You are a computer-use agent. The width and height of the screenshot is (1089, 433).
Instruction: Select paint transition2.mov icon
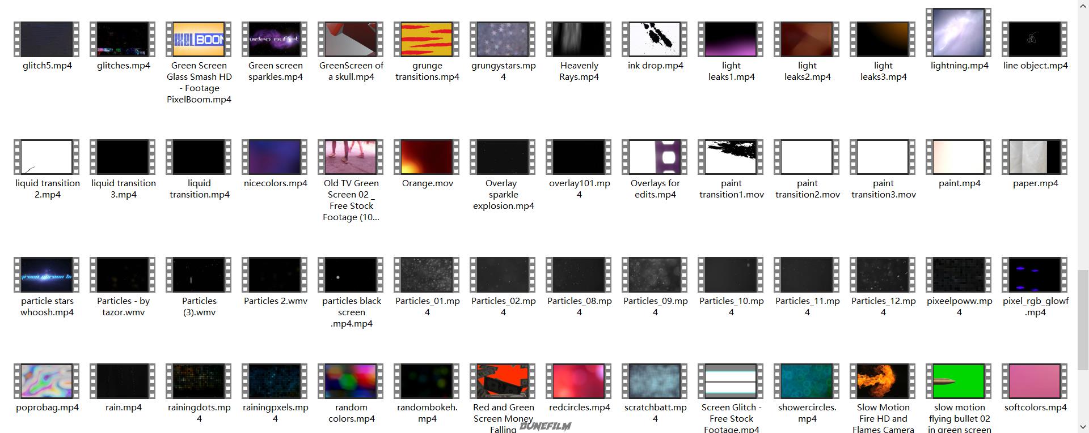(807, 157)
